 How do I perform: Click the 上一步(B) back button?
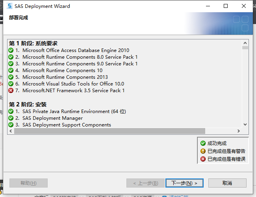click(145, 183)
